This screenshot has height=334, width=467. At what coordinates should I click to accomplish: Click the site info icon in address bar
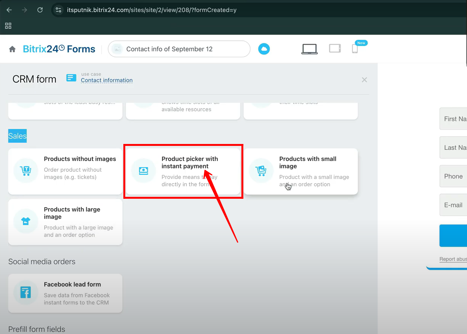pyautogui.click(x=58, y=10)
